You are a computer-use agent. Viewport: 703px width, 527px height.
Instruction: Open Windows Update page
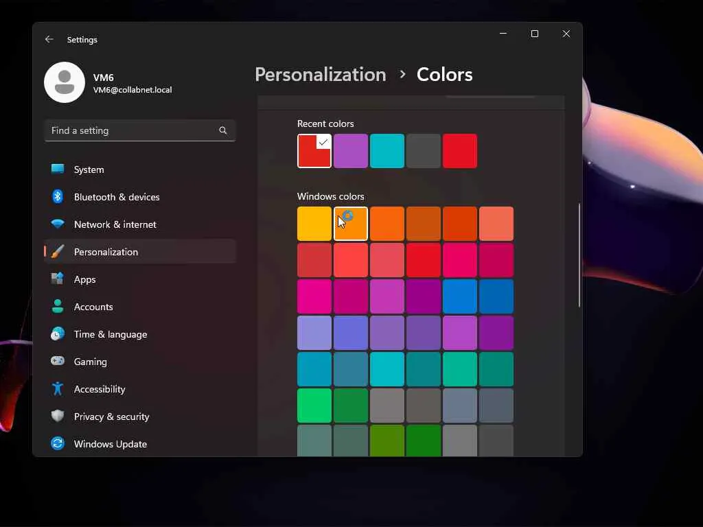coord(140,444)
